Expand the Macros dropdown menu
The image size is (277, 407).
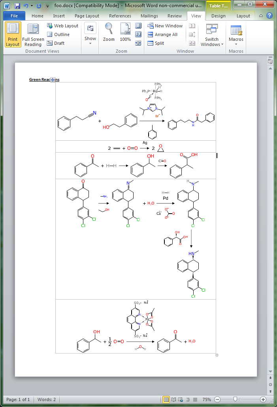[x=236, y=35]
